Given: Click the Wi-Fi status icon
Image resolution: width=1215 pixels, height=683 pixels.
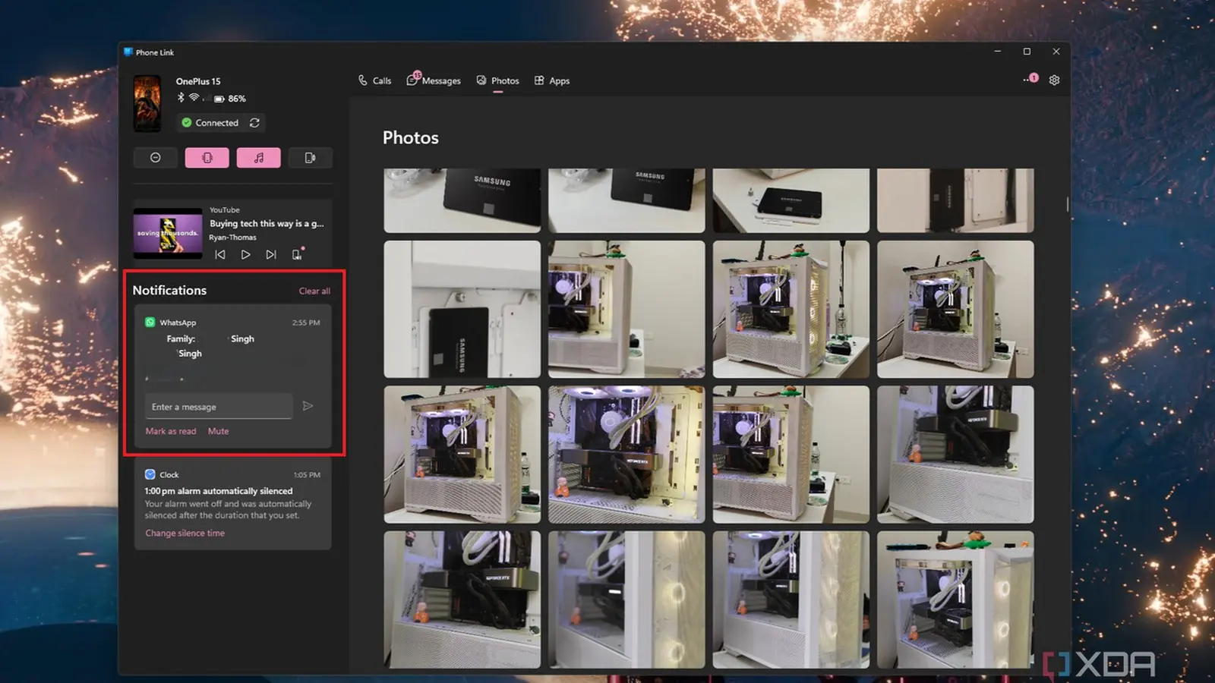Looking at the screenshot, I should (x=194, y=98).
